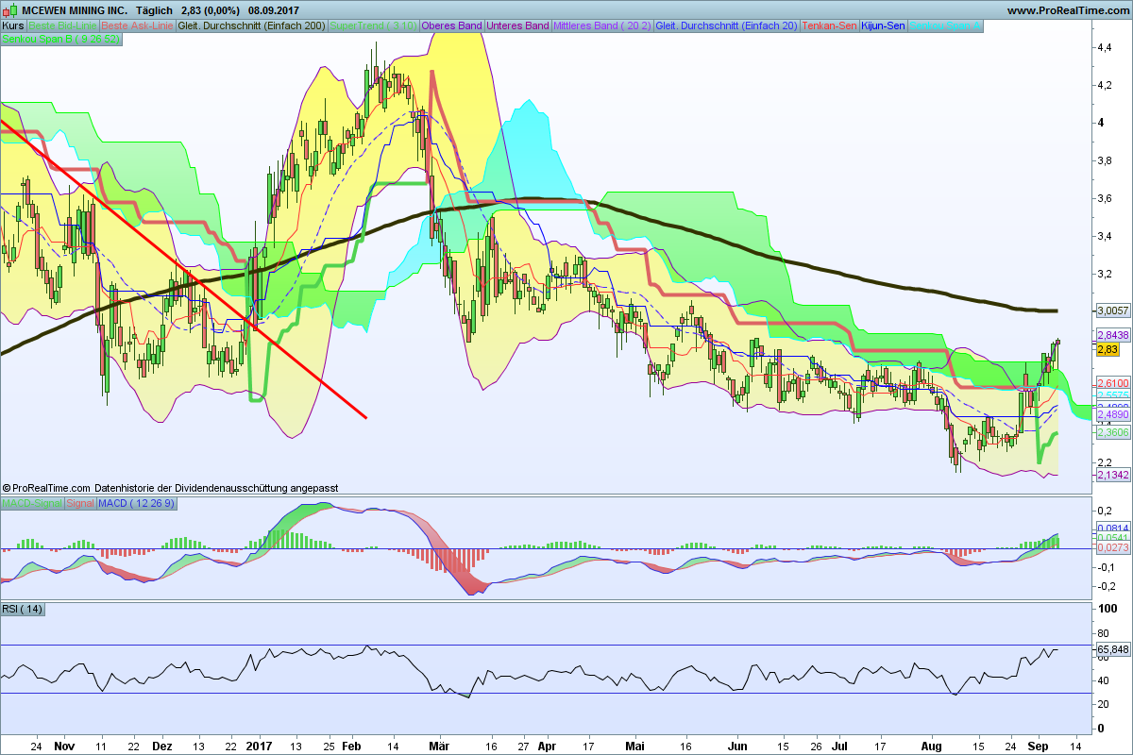Select the SuperTrend indicator label

click(x=372, y=25)
